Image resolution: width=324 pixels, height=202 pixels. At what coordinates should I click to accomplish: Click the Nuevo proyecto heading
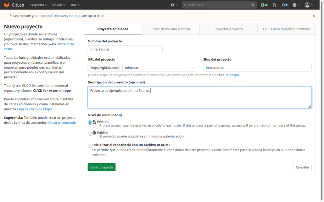click(23, 26)
